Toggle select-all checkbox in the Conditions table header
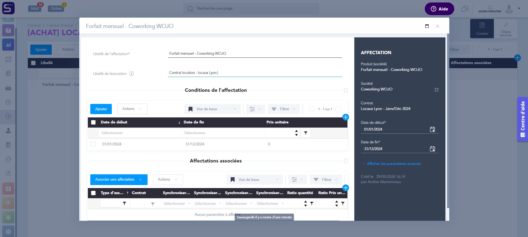Screen dimensions: 528x237 tap(93, 122)
